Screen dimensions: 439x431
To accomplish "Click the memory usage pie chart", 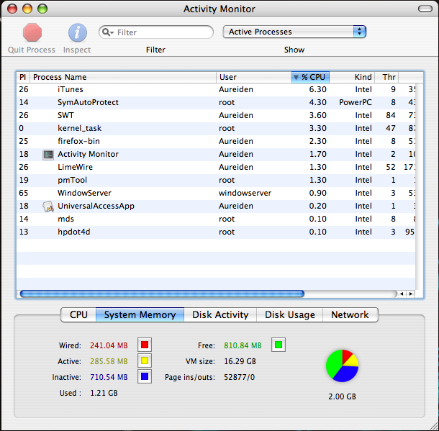I will [342, 366].
